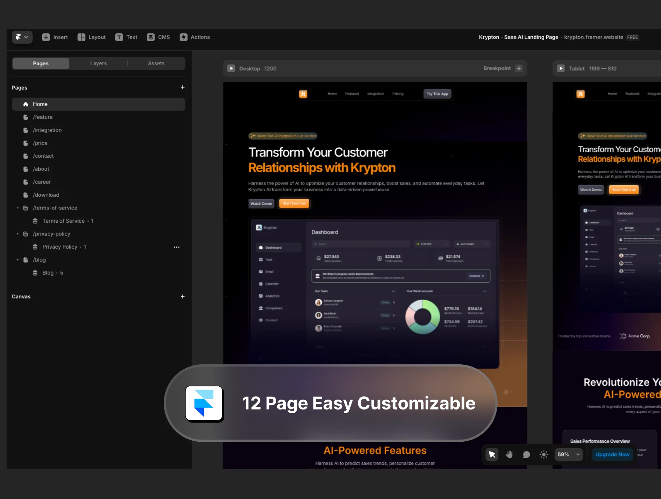Screen dimensions: 661x499
Task: Select Terms of Service CMS collection
Action: click(x=98, y=221)
